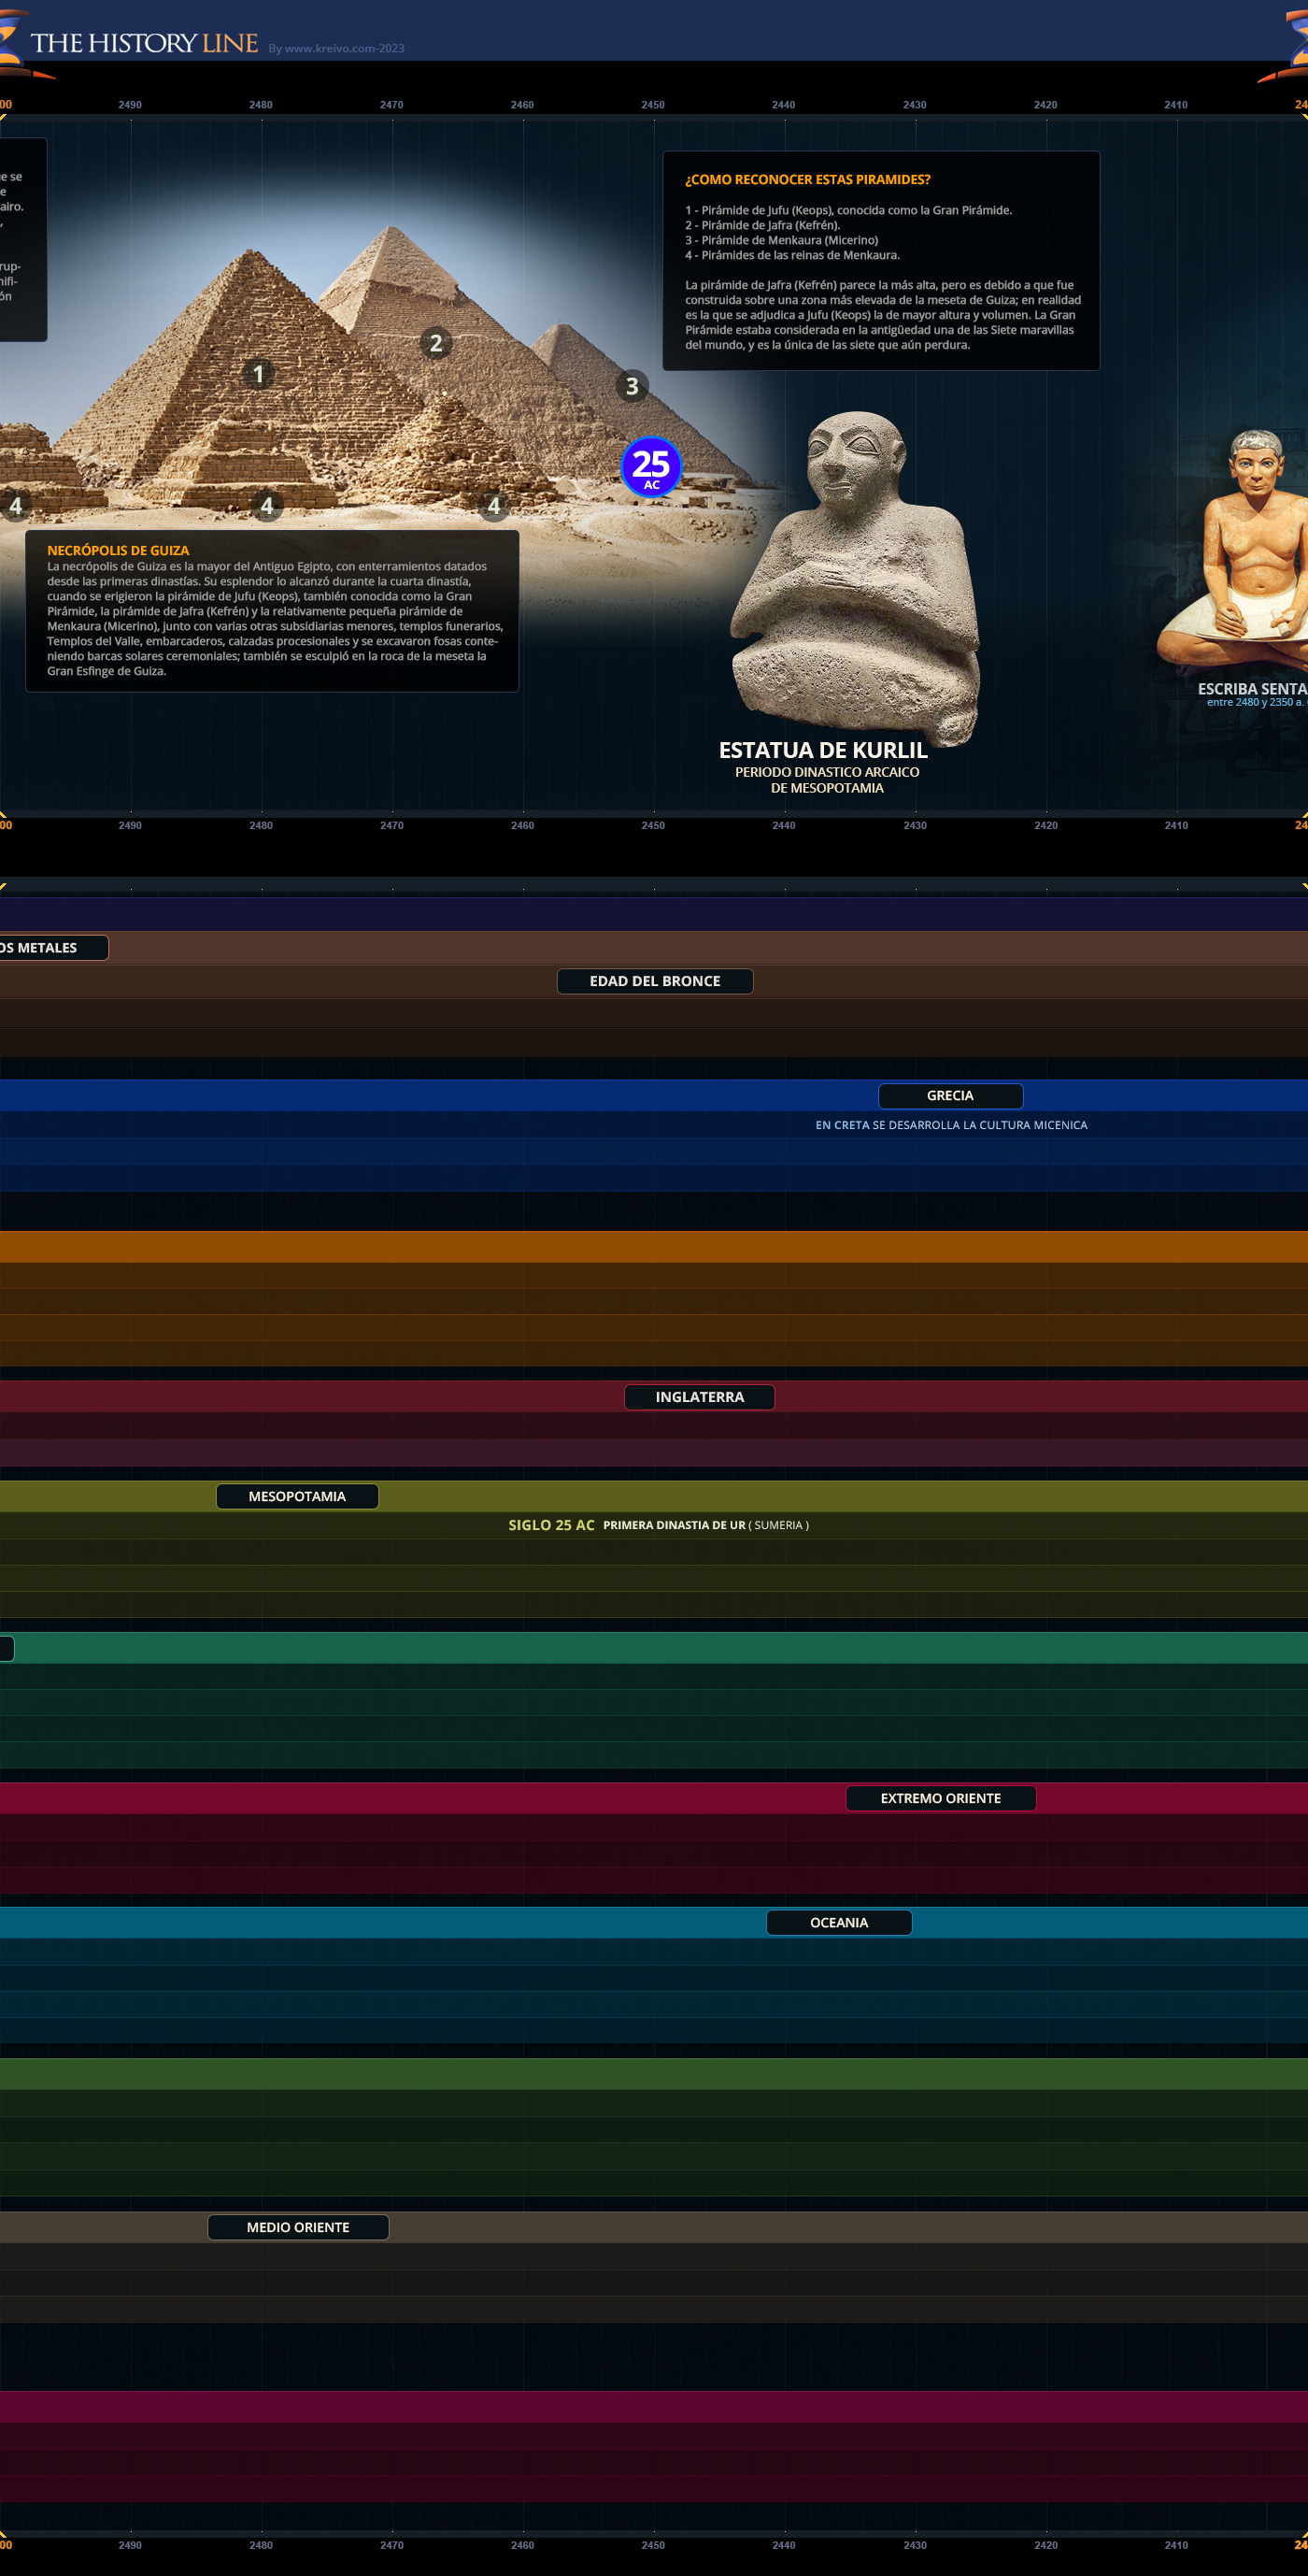The width and height of the screenshot is (1308, 2576).
Task: Select pyramid marker number 3
Action: click(x=632, y=386)
